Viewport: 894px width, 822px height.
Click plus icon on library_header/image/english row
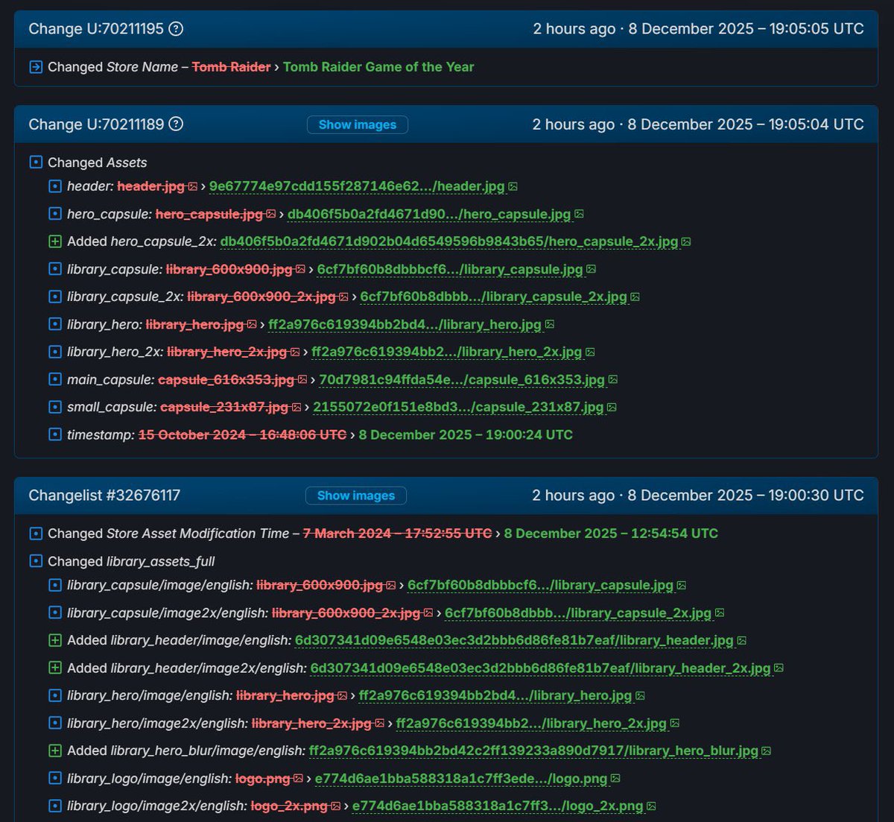coord(54,640)
